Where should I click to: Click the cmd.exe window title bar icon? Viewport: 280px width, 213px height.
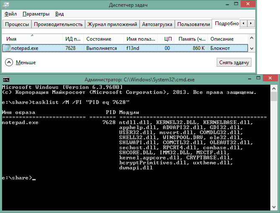click(x=6, y=79)
